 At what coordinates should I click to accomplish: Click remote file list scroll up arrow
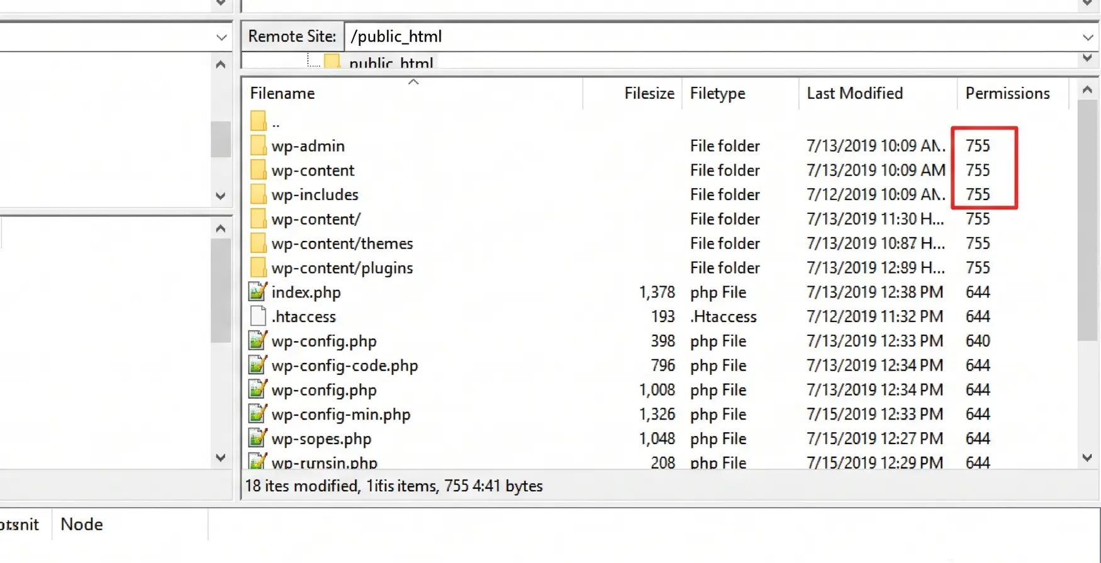click(x=1087, y=90)
